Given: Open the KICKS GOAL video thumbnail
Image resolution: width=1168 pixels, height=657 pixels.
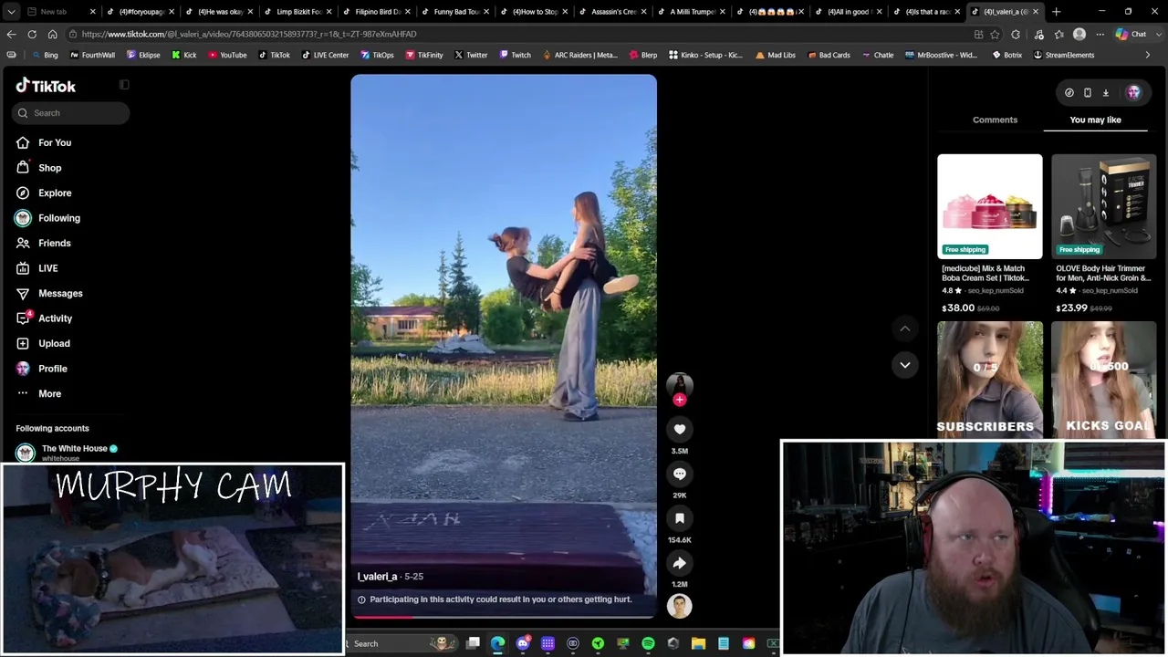Looking at the screenshot, I should [x=1103, y=380].
